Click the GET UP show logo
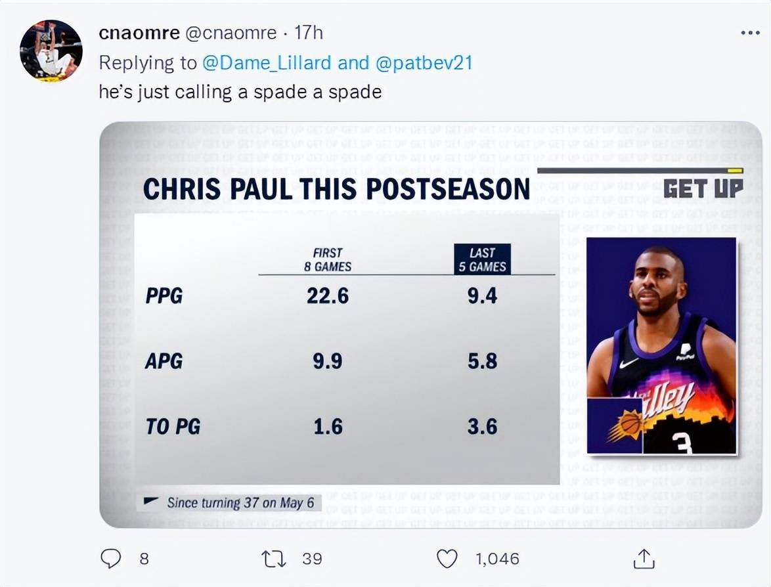Image resolution: width=771 pixels, height=587 pixels. [x=703, y=188]
